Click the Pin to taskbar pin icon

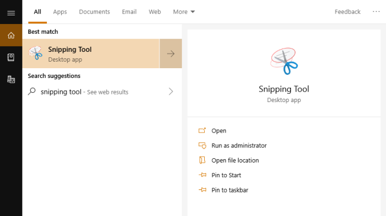pos(203,190)
